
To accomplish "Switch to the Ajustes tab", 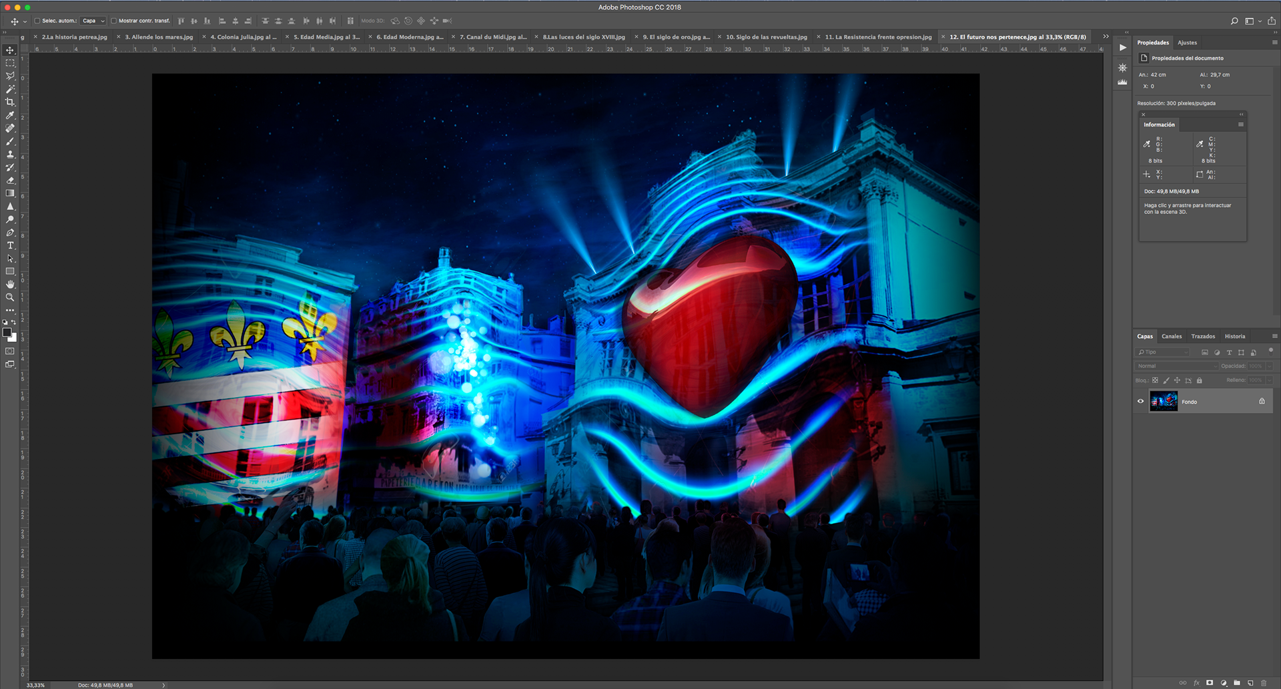I will pyautogui.click(x=1188, y=43).
